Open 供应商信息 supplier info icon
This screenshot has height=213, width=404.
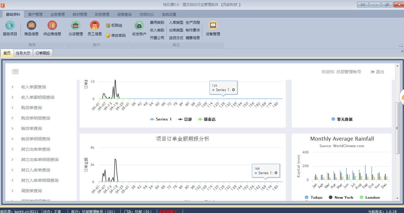click(52, 26)
